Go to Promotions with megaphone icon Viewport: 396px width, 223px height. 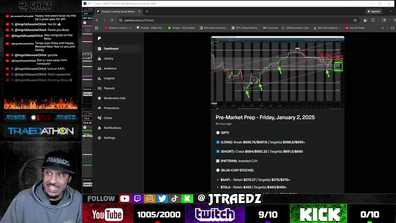[x=118, y=108]
